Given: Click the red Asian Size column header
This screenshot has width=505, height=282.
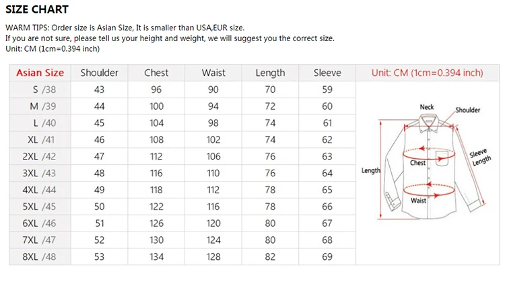Looking at the screenshot, I should [40, 73].
